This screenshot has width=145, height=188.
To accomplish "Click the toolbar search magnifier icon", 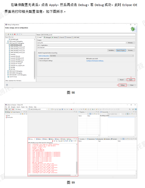I will point(130,109).
